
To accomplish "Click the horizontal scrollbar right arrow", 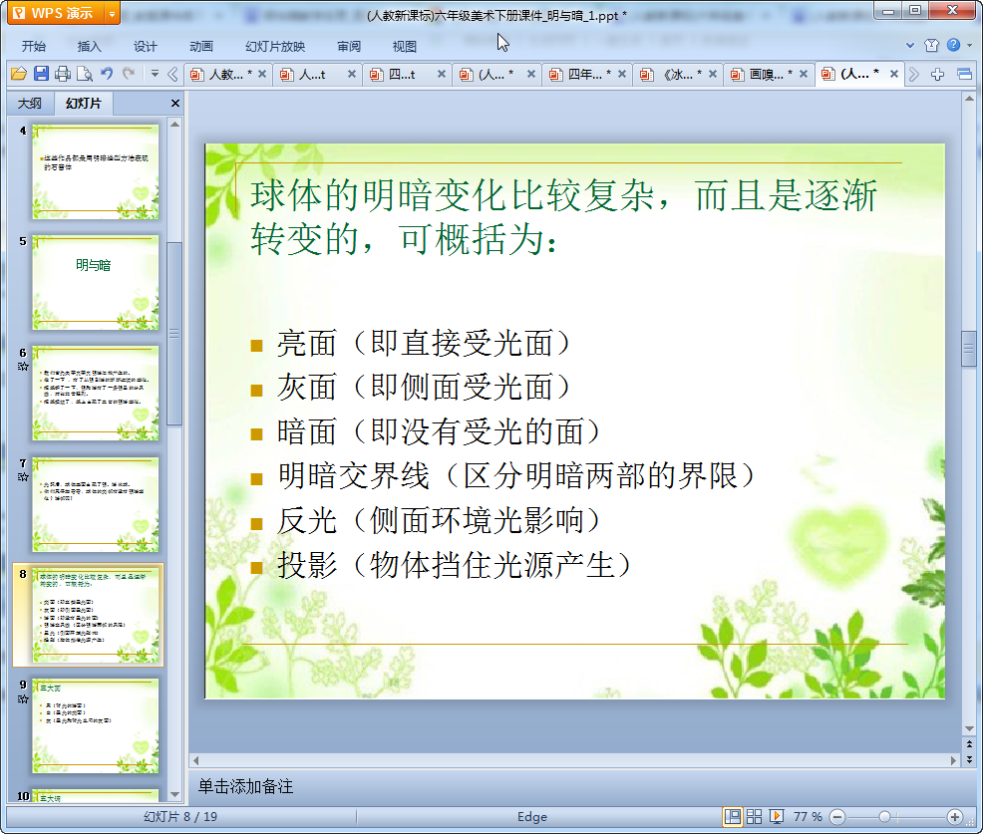I will tap(953, 760).
